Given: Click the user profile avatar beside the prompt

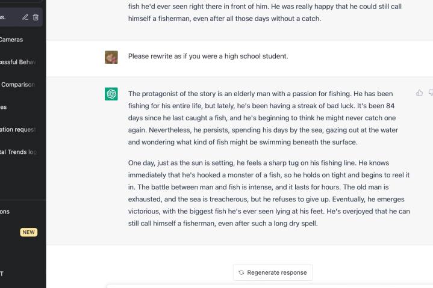Looking at the screenshot, I should click(x=111, y=57).
